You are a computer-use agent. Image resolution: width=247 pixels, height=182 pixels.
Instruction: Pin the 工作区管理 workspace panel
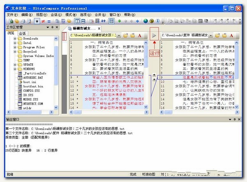coord(52,27)
